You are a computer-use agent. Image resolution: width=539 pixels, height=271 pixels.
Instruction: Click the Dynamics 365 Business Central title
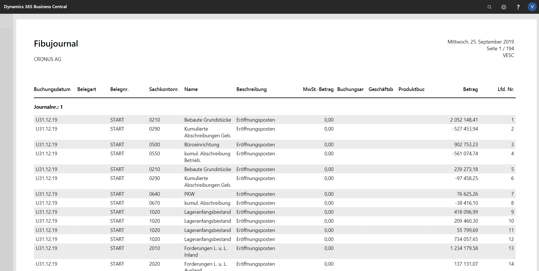(x=35, y=6)
